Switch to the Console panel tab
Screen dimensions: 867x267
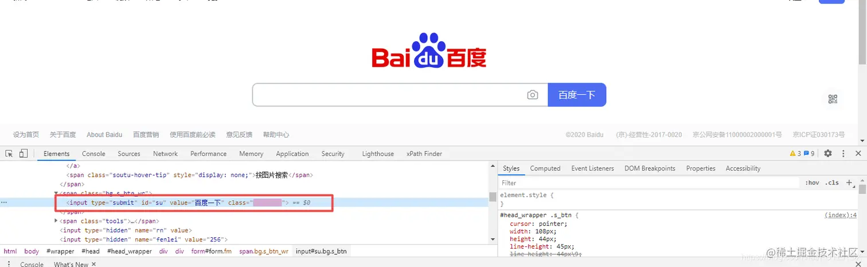(93, 154)
